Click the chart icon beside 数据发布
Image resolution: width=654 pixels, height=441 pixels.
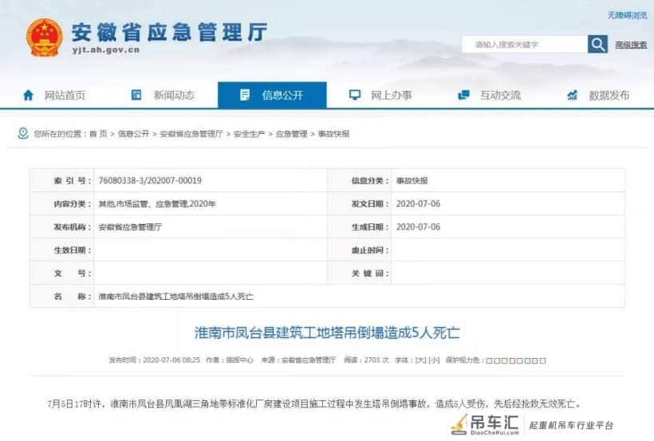tap(573, 95)
